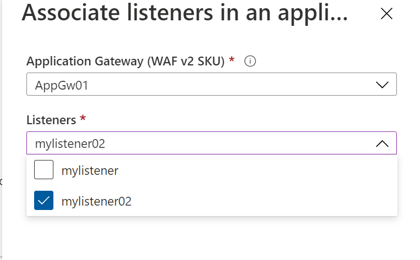Collapse the Listeners dropdown using its up chevron
The height and width of the screenshot is (260, 420).
point(381,143)
